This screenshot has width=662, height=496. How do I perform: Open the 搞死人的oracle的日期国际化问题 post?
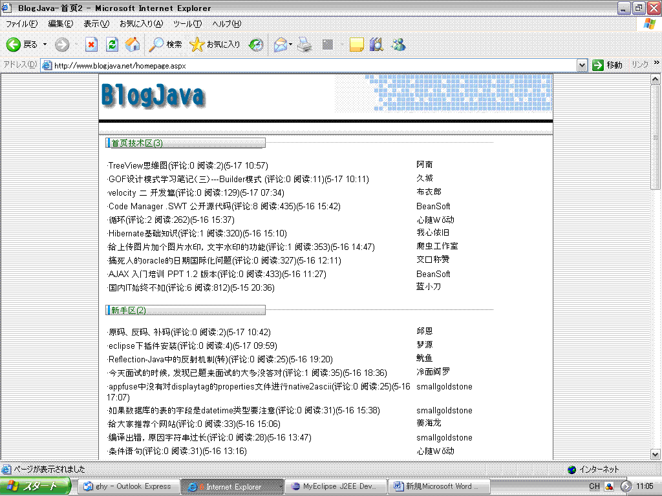click(224, 260)
